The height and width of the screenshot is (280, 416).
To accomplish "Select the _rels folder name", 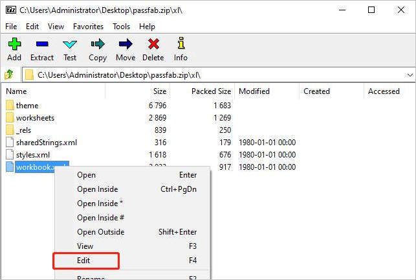I will pyautogui.click(x=23, y=130).
